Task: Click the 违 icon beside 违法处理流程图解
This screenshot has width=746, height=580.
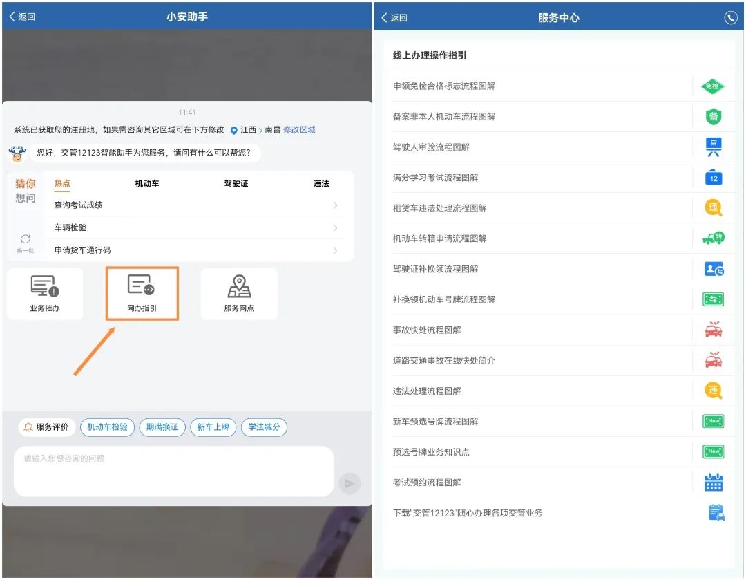Action: click(713, 391)
